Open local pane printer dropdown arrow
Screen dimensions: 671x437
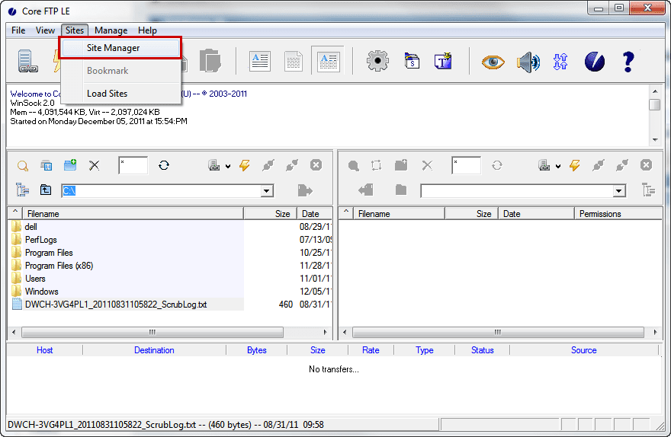pyautogui.click(x=228, y=166)
